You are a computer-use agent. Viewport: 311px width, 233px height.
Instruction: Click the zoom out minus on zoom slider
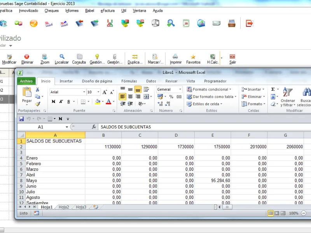coord(304,213)
